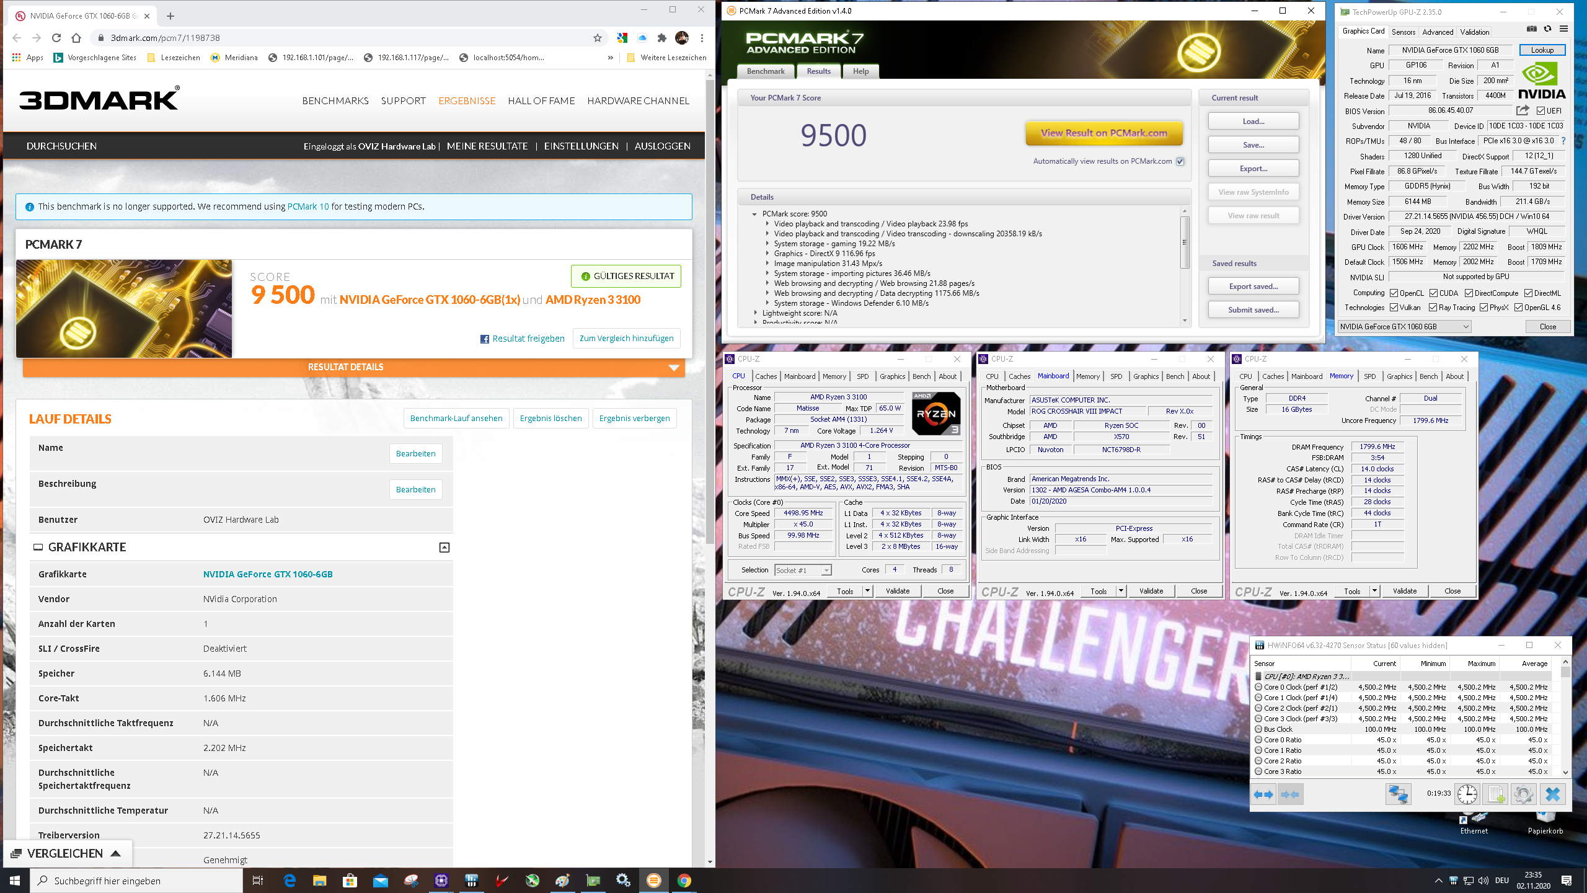Switch to Caches tab in CPU-Z CPU window

pyautogui.click(x=766, y=376)
